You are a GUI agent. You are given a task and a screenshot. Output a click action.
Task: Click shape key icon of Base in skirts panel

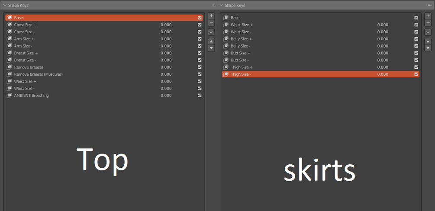[226, 18]
